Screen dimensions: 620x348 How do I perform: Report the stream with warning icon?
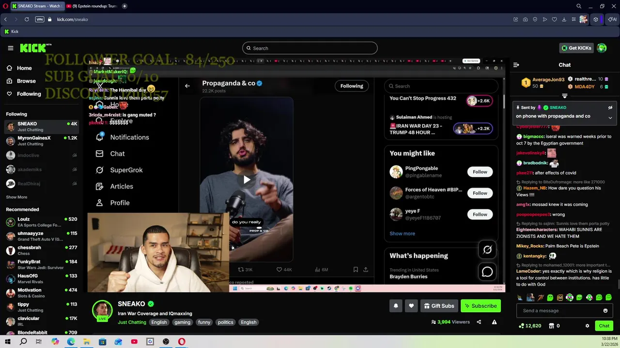click(494, 322)
